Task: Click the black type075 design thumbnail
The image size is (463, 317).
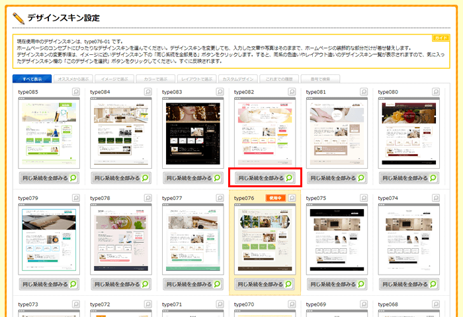Action: tap(337, 240)
